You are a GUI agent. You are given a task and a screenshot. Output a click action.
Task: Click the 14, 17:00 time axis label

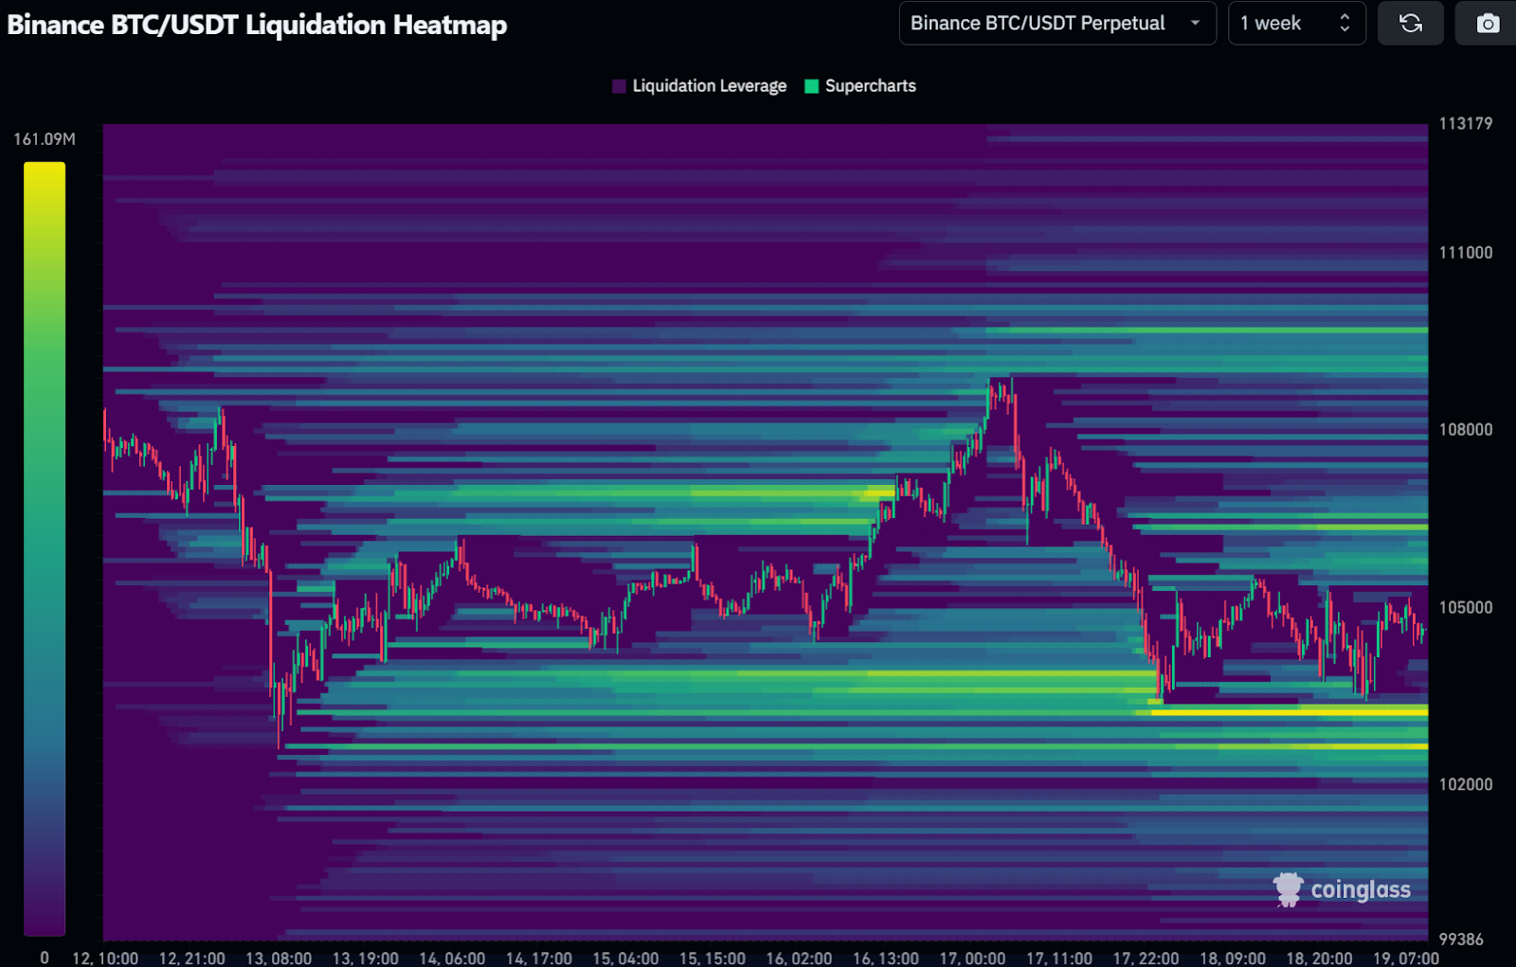539,958
